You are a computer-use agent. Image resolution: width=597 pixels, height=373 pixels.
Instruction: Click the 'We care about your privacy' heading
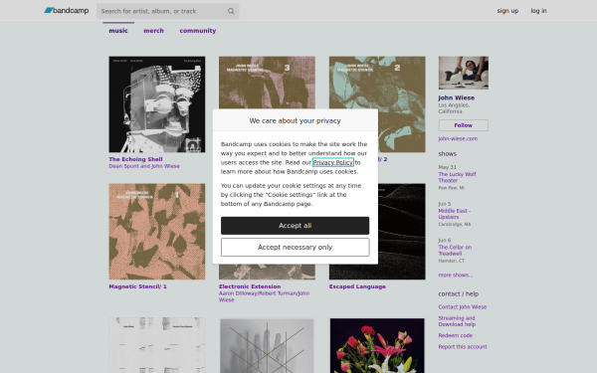(296, 120)
